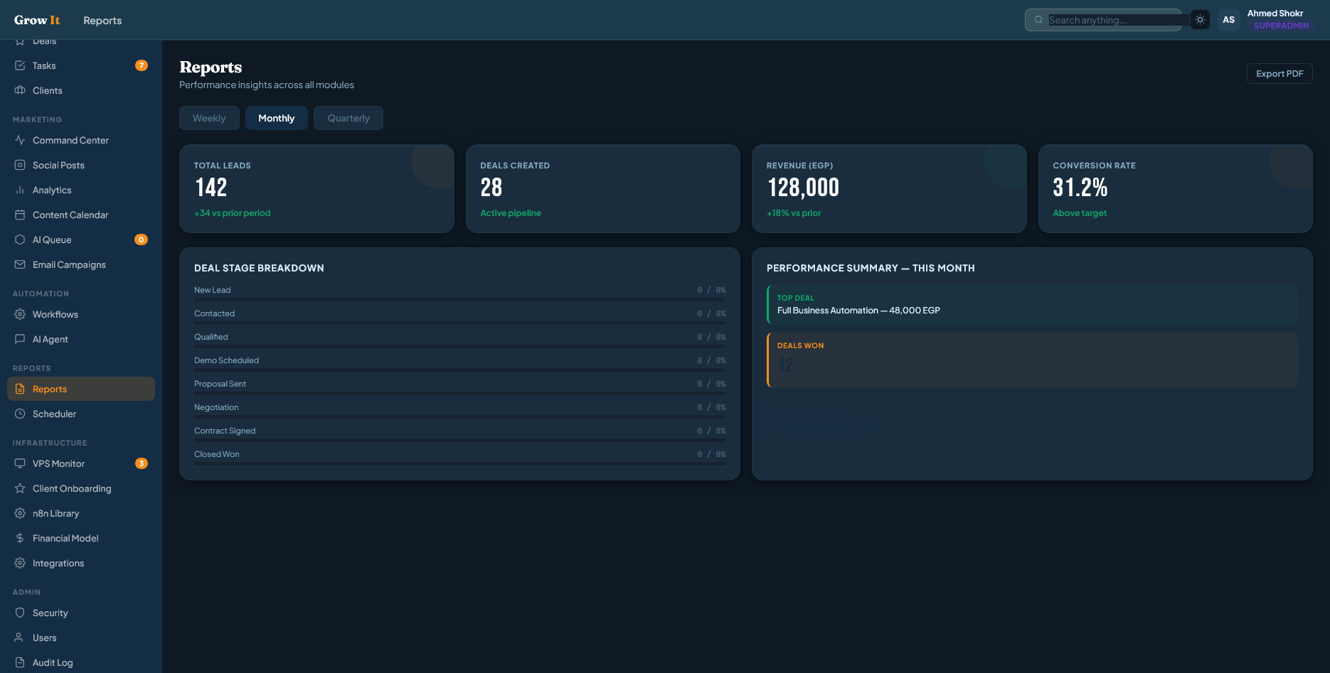This screenshot has height=673, width=1330.
Task: Toggle the light/dark theme sun icon
Action: (1200, 20)
